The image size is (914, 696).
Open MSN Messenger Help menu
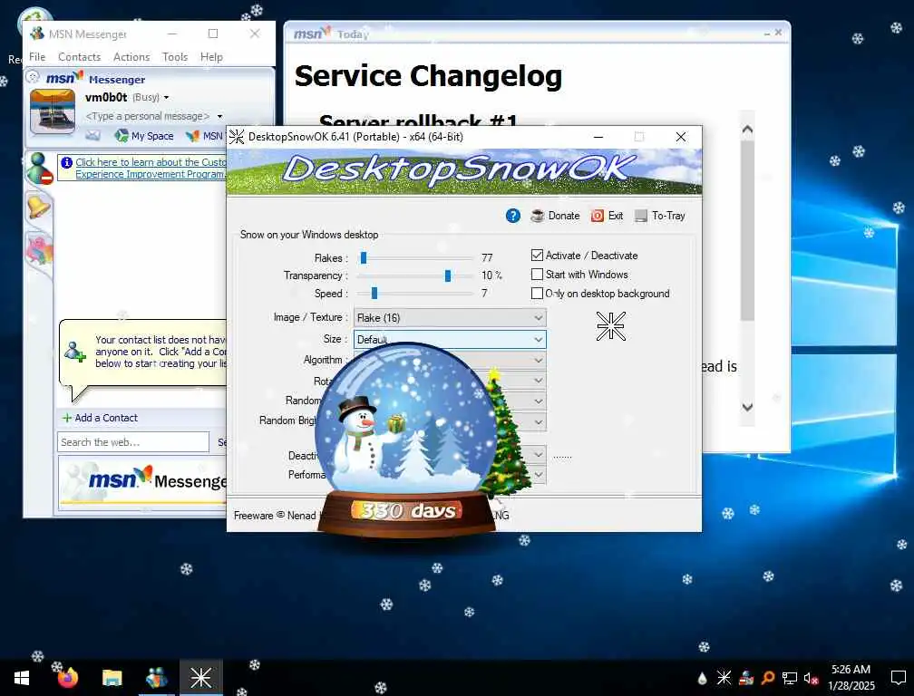[211, 56]
